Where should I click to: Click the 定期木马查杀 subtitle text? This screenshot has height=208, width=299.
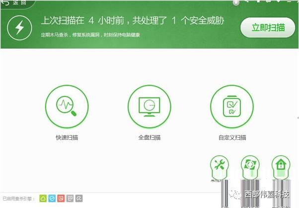(x=90, y=35)
